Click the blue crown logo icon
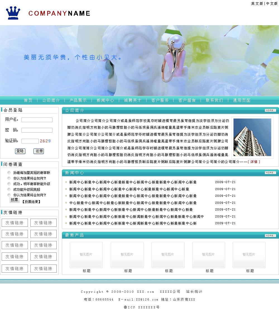The width and height of the screenshot is (279, 321). pos(13,13)
